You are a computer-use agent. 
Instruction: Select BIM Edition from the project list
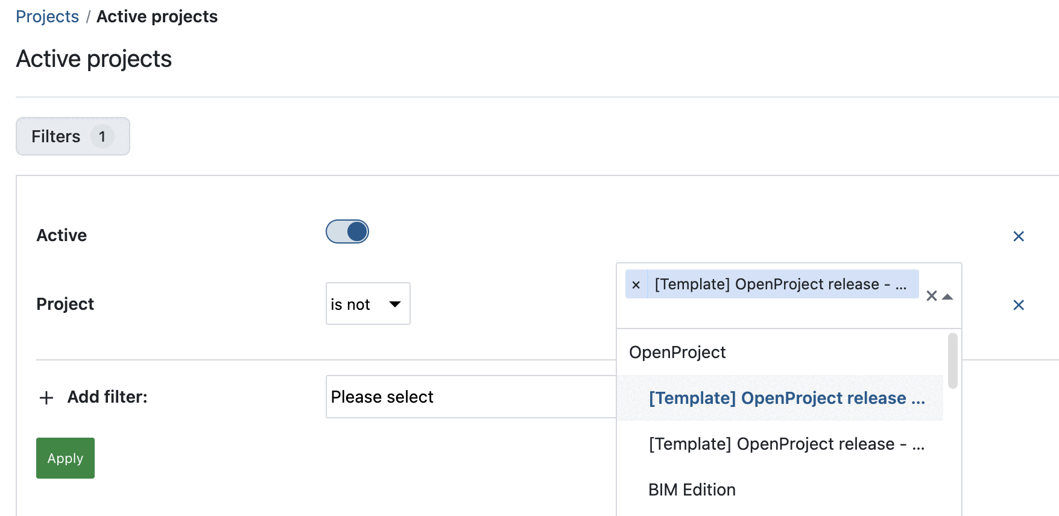[691, 489]
